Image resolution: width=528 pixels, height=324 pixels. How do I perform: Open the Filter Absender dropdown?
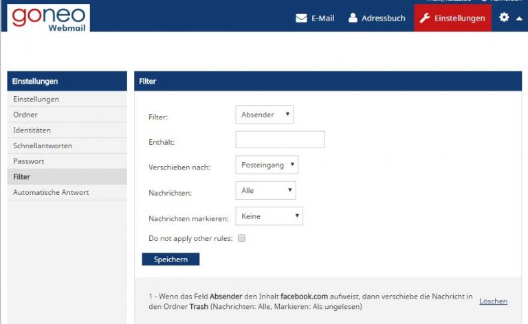click(264, 114)
